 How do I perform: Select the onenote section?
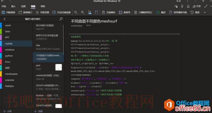point(17,80)
